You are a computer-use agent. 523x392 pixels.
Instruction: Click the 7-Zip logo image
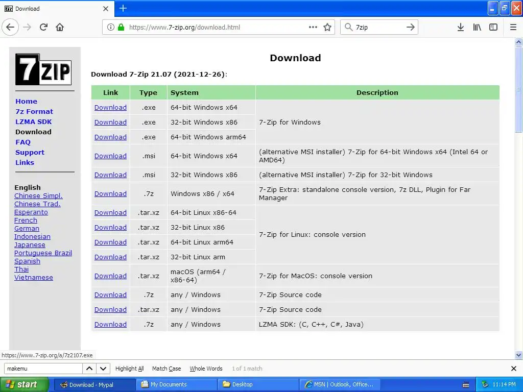(x=43, y=69)
